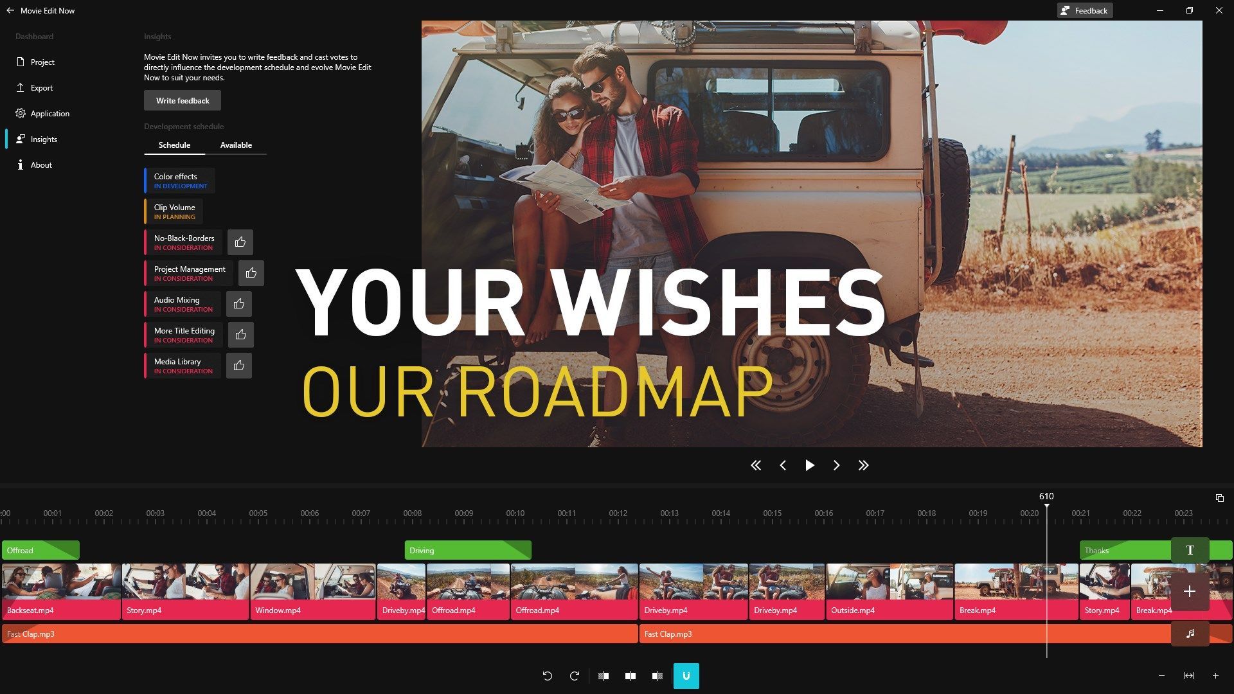Click the Schedule tab in development panel
1234x694 pixels.
(175, 144)
